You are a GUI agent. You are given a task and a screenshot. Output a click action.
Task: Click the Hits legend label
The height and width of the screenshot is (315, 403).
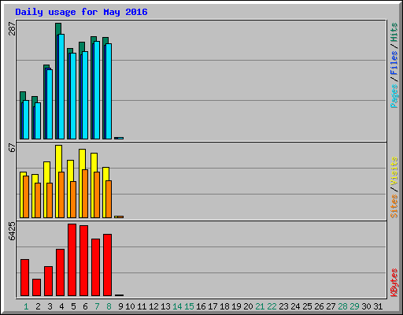click(x=394, y=32)
